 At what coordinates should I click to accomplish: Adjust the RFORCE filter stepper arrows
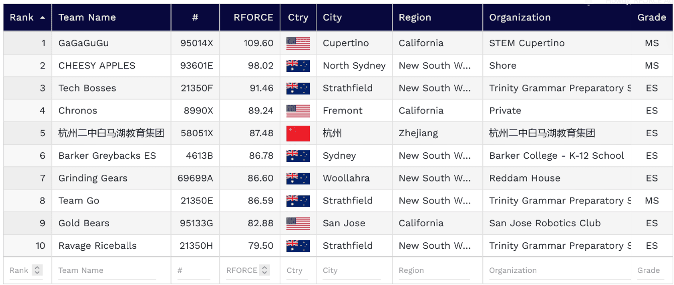click(265, 270)
